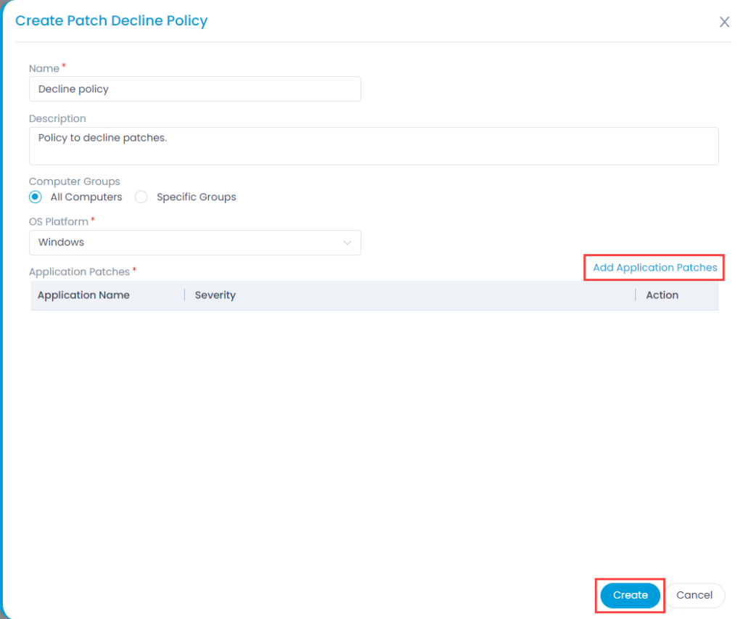Click divider between Application Name and Severity
Screen dimensions: 743x619
tap(184, 295)
